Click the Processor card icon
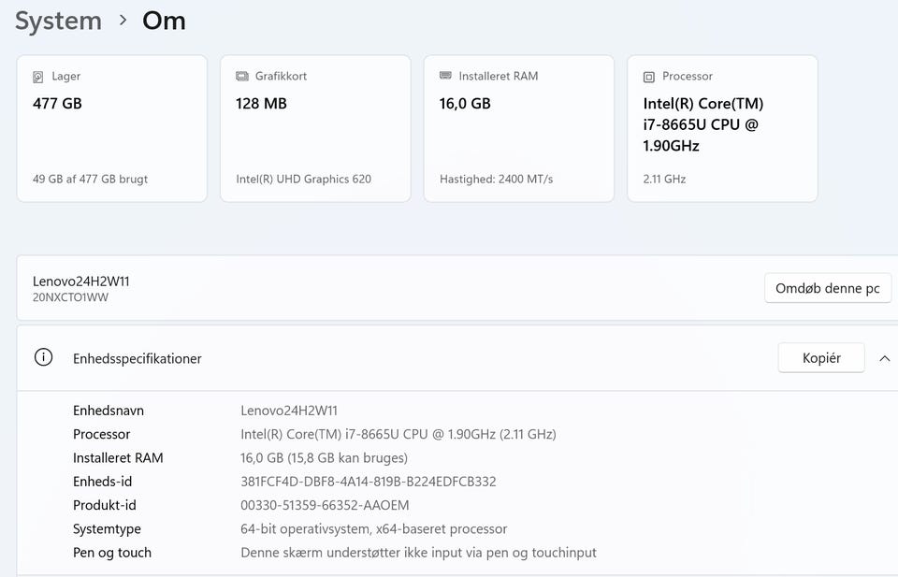This screenshot has width=898, height=577. click(x=649, y=77)
